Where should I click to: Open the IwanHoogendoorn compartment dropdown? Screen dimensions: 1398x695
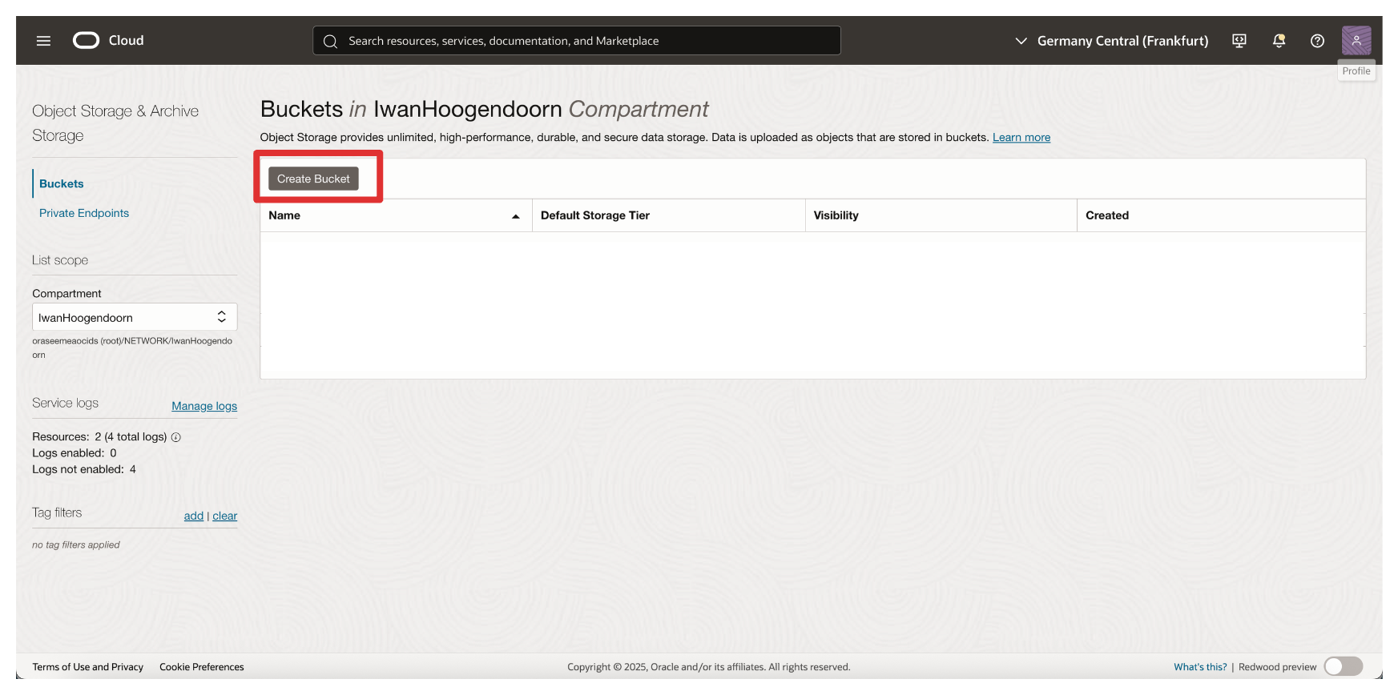coord(135,317)
